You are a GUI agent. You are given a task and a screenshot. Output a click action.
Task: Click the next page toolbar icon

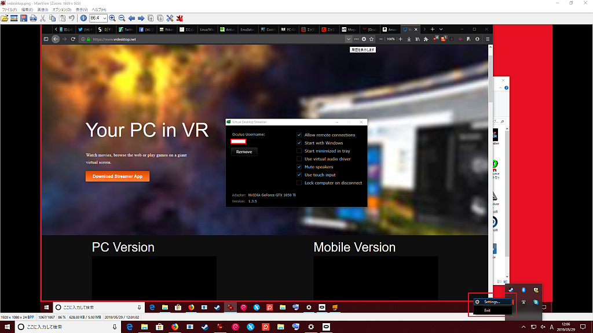(160, 18)
